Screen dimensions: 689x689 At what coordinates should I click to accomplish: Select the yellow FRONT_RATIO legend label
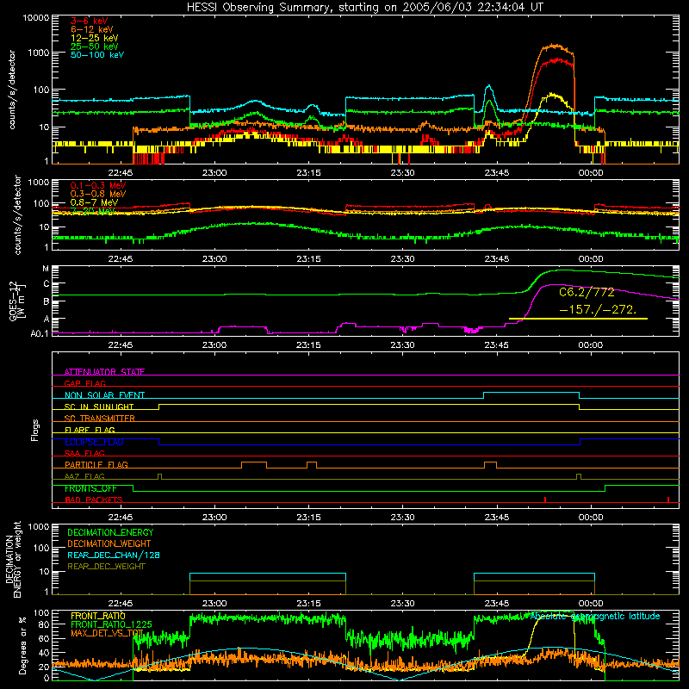click(97, 616)
